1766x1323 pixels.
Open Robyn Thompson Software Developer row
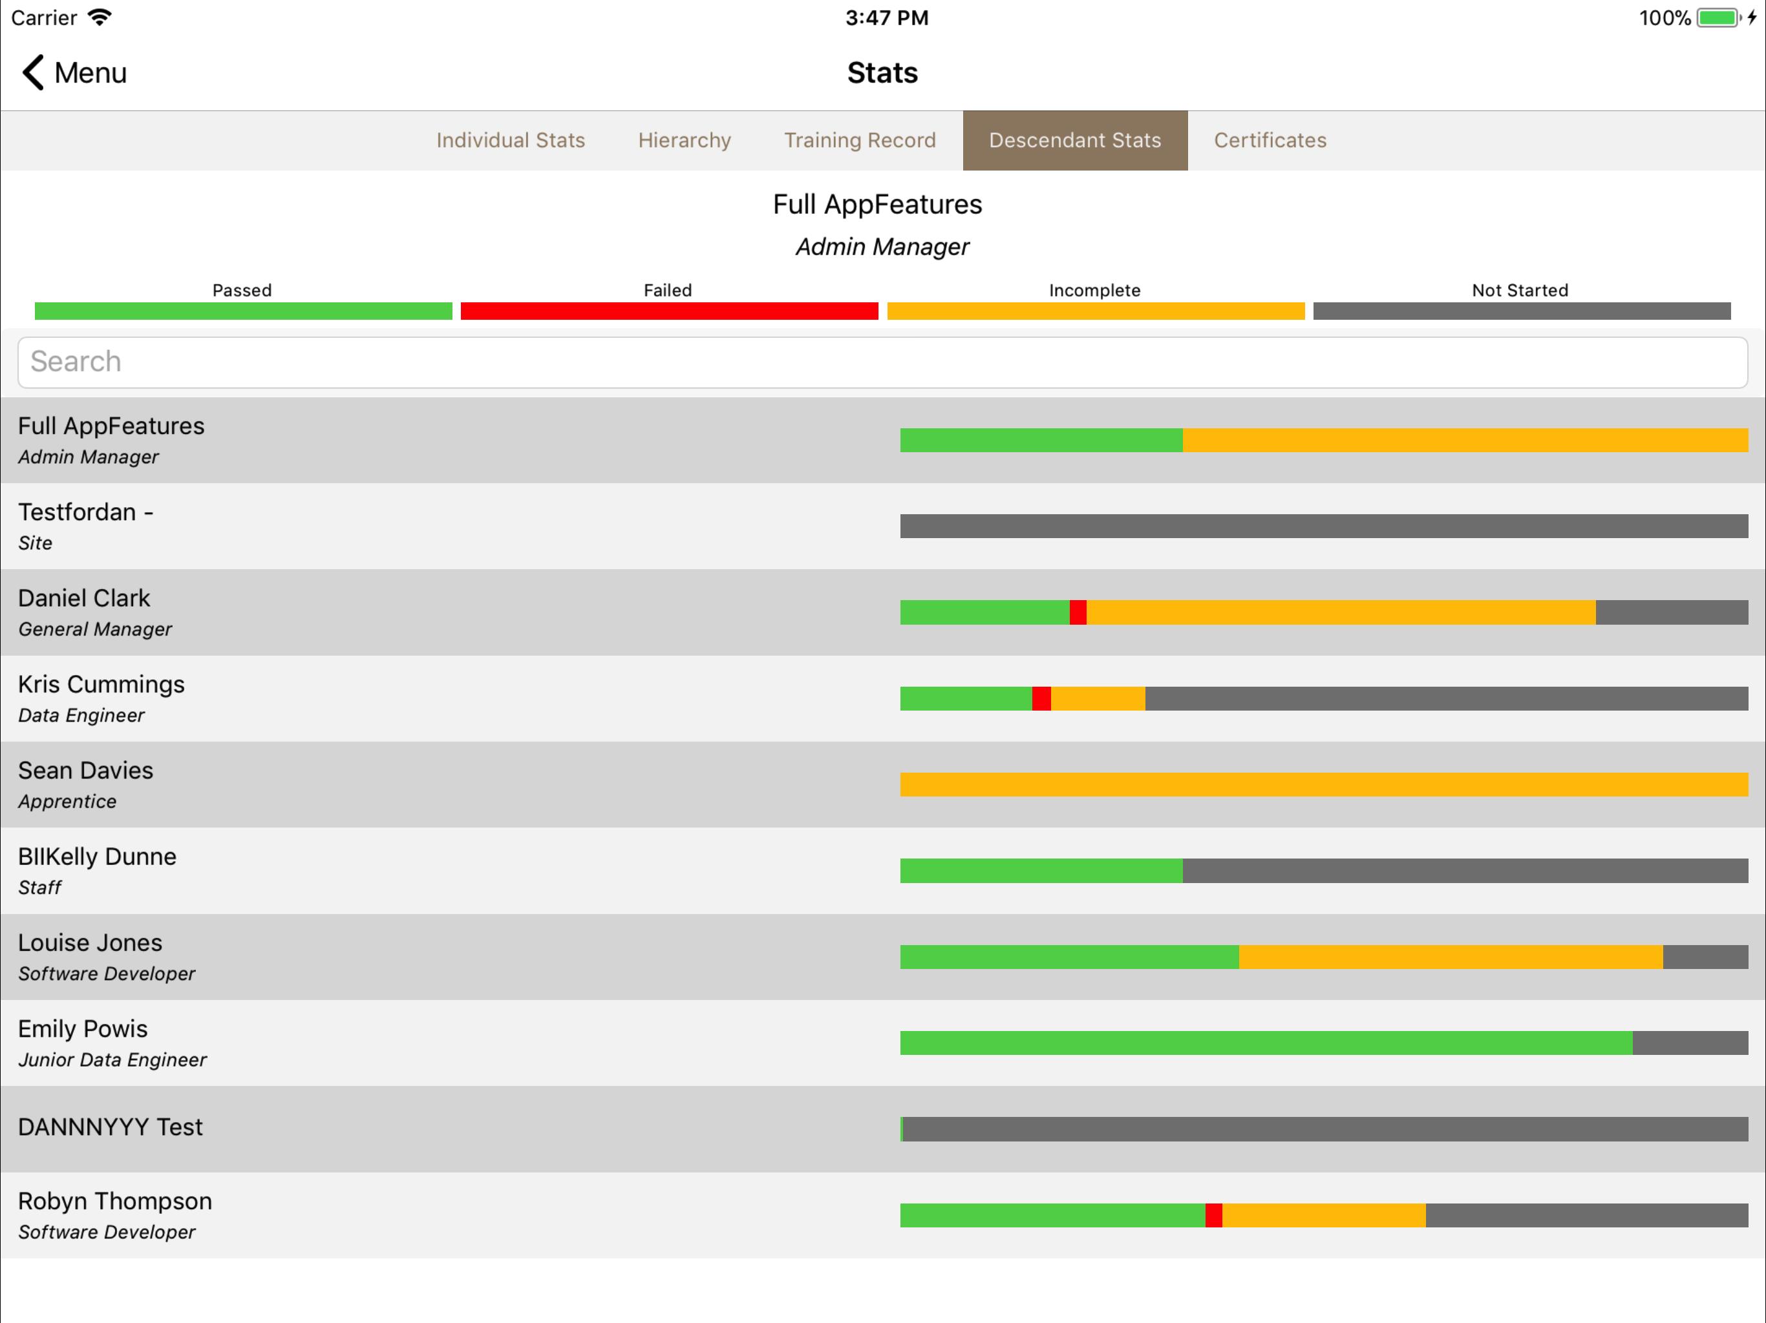[883, 1215]
